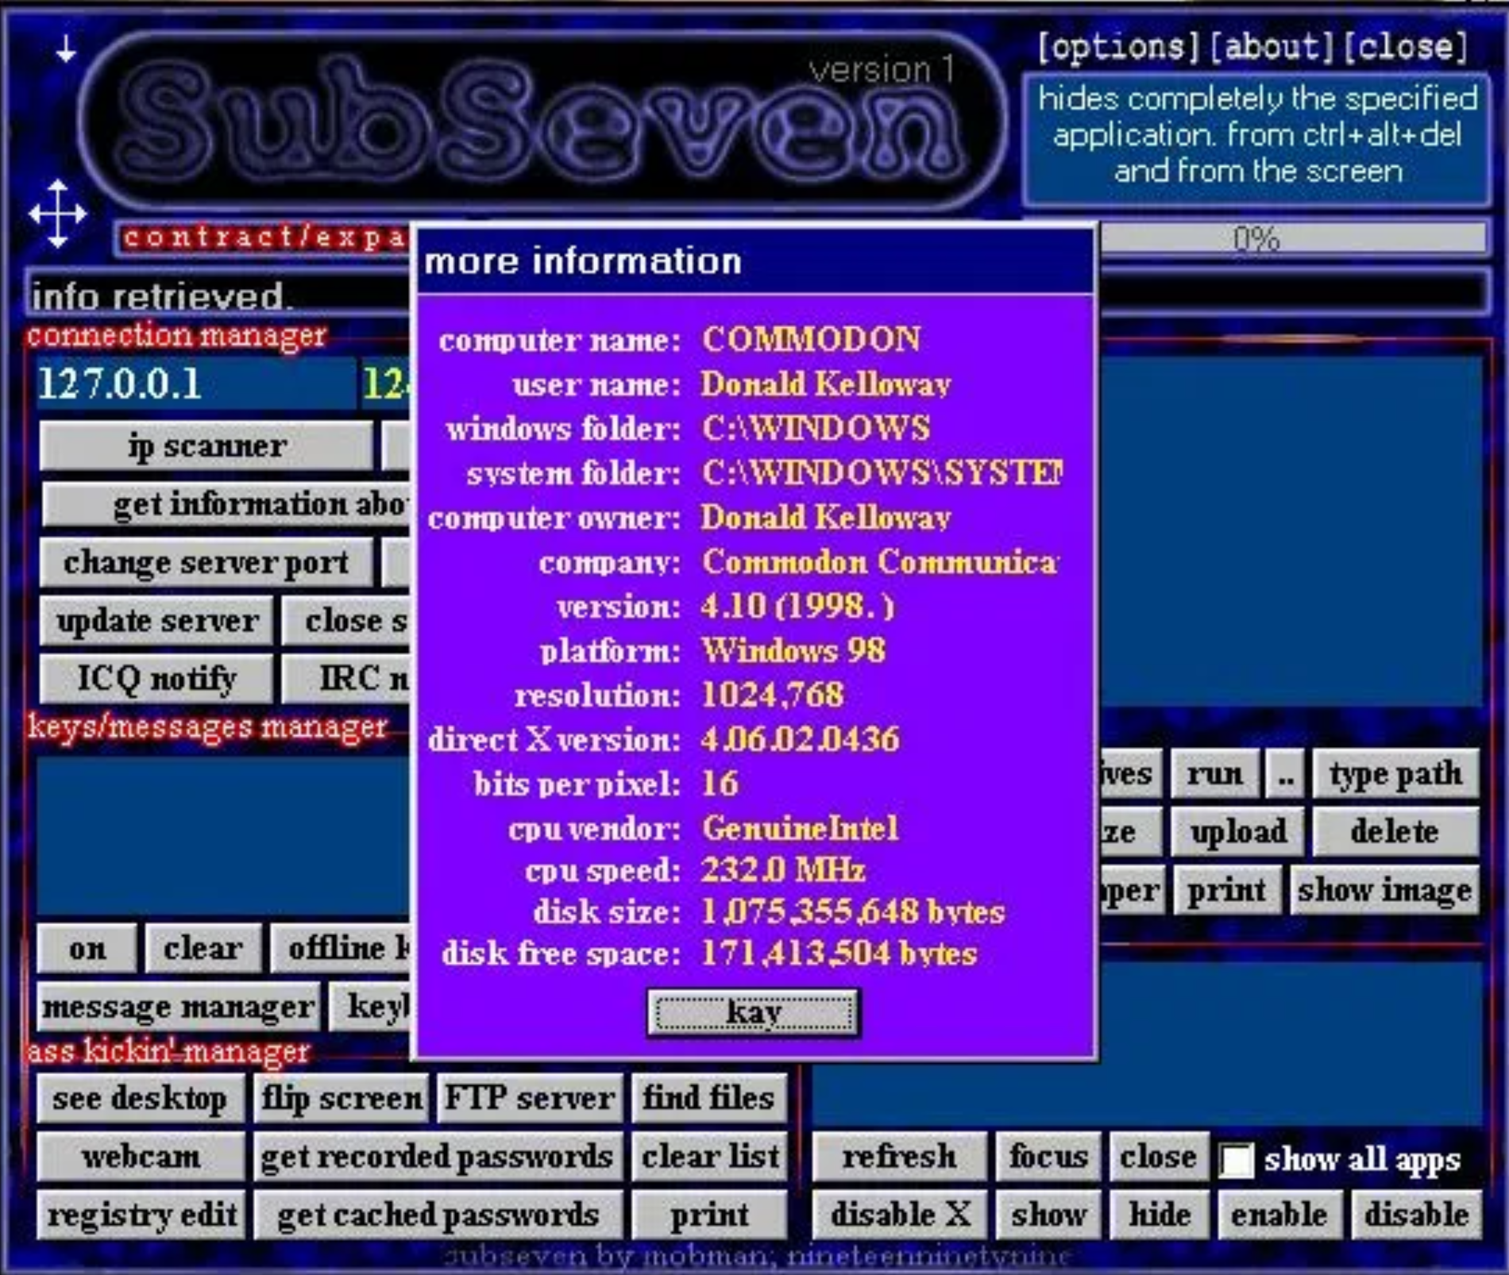Click computer name value COMMODON
Viewport: 1509px width, 1275px height.
point(811,340)
